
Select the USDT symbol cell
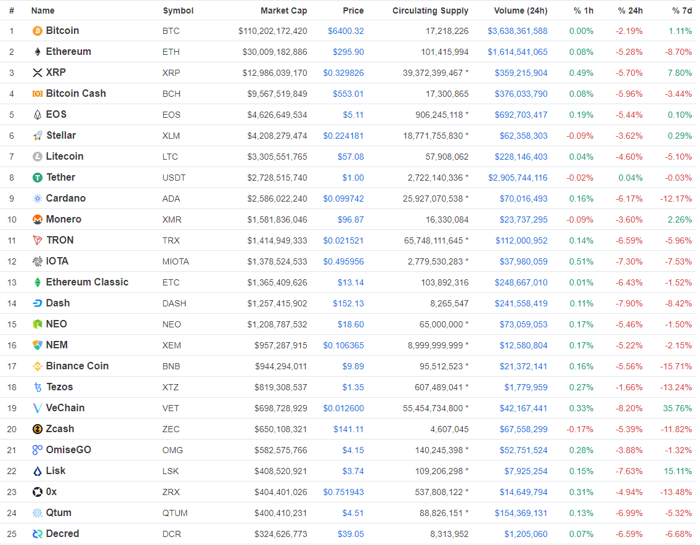pyautogui.click(x=174, y=178)
